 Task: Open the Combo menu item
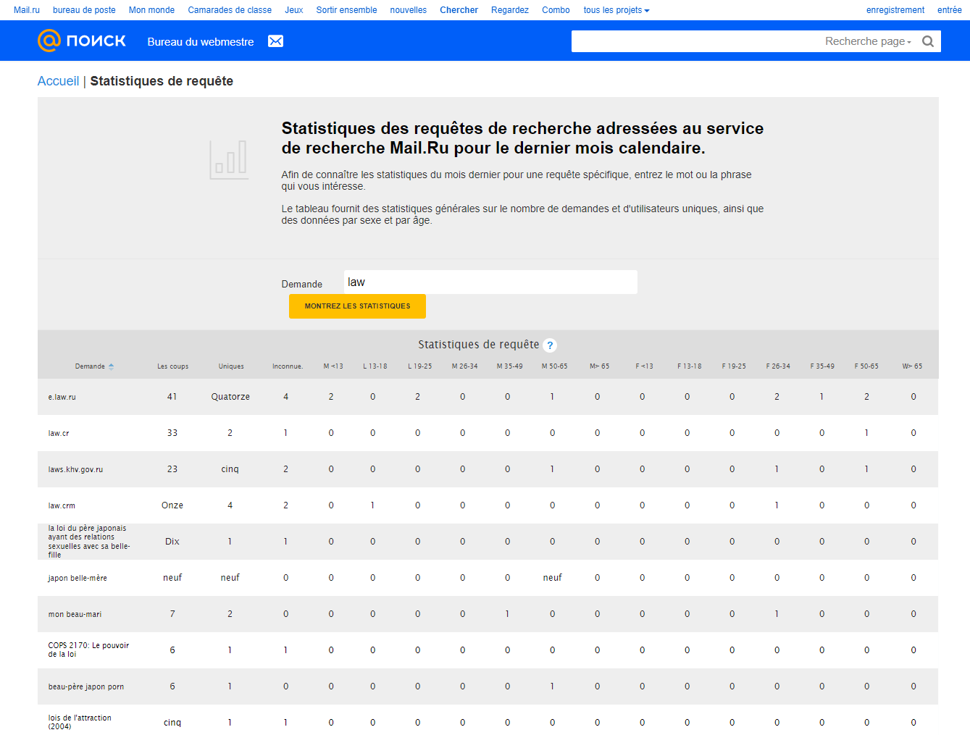556,10
